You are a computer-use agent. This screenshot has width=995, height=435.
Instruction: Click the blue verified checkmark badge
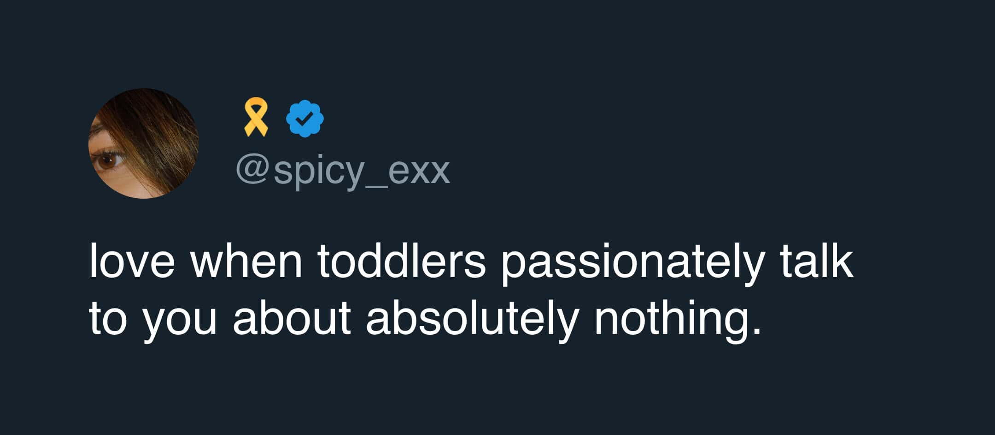click(x=304, y=119)
